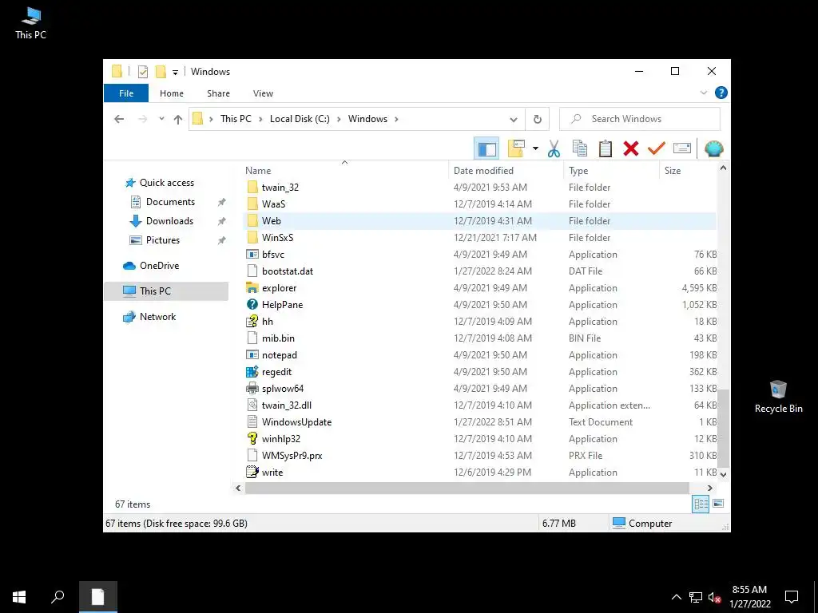Toggle the navigation pane toolbar button
The height and width of the screenshot is (613, 818).
click(486, 149)
